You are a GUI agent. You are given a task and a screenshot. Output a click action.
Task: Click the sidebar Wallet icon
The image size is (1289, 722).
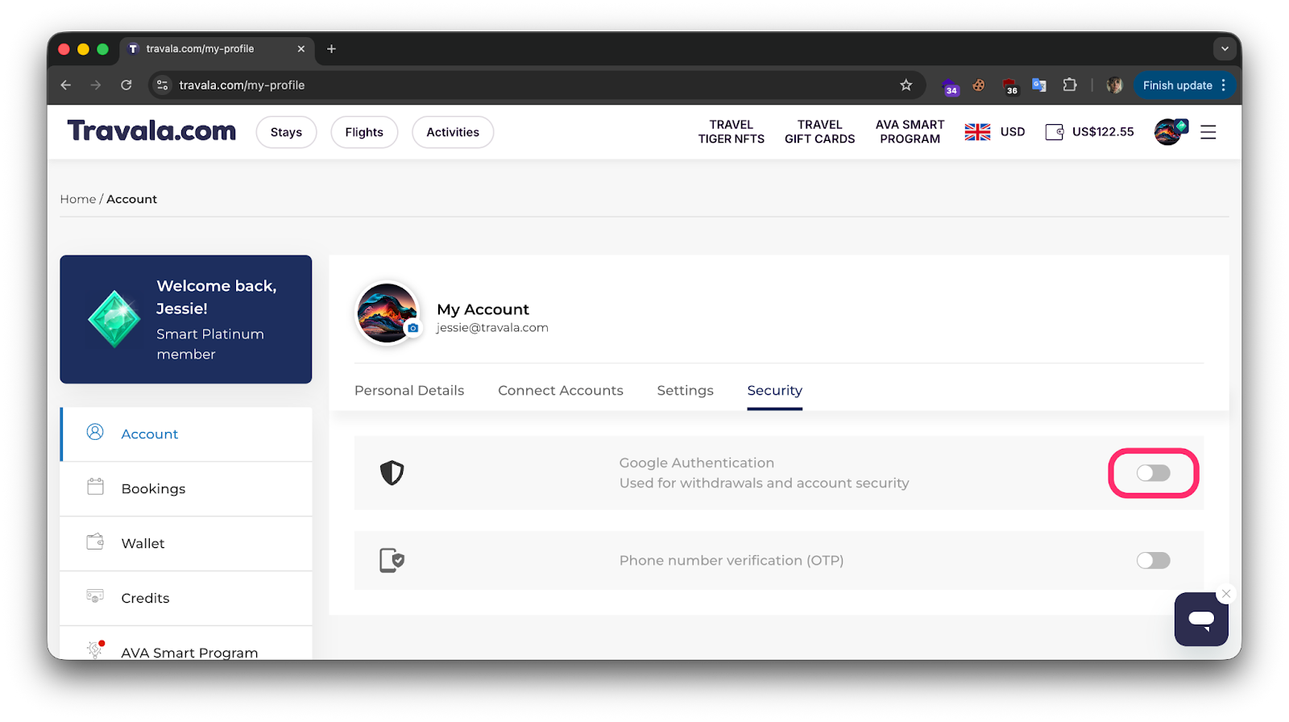click(95, 541)
